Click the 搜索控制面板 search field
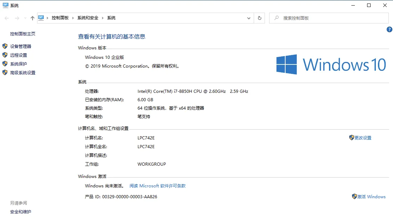The image size is (393, 221). tap(329, 18)
